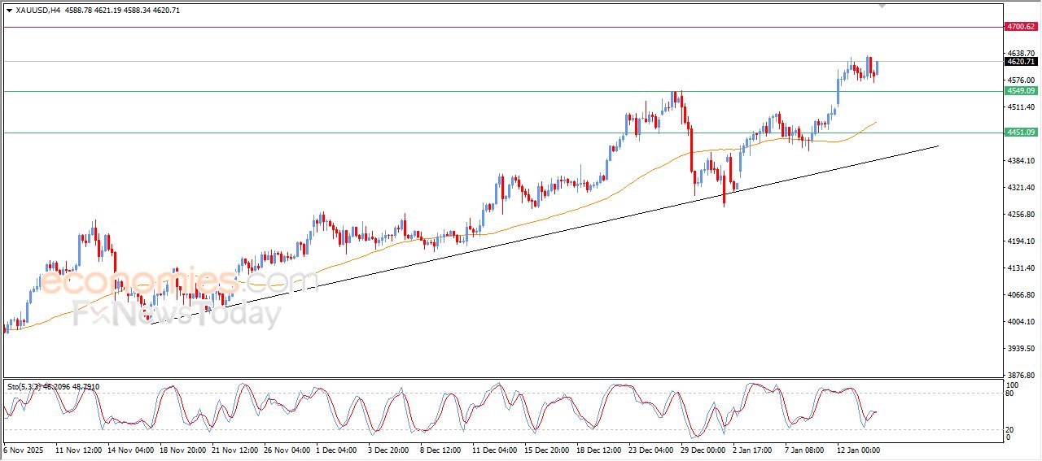The height and width of the screenshot is (461, 1042).
Task: Click the 20 level on stochastic scale
Action: tap(1010, 428)
